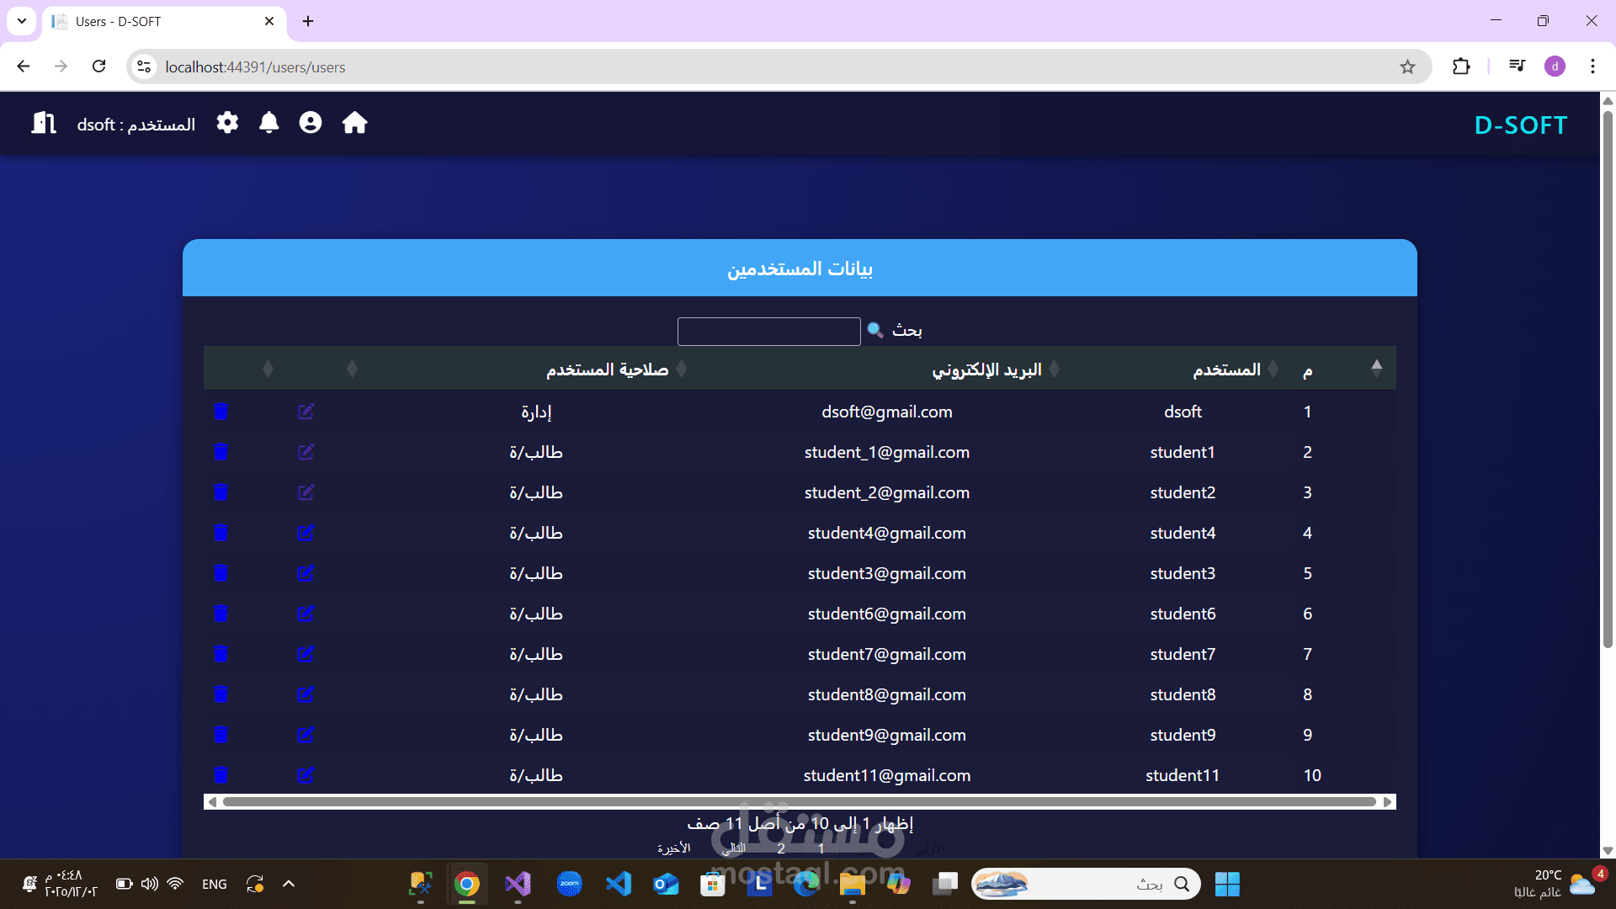
Task: Open the user profile icon
Action: (x=311, y=123)
